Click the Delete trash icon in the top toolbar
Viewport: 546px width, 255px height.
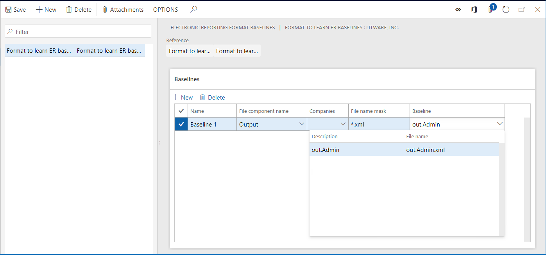coord(78,9)
